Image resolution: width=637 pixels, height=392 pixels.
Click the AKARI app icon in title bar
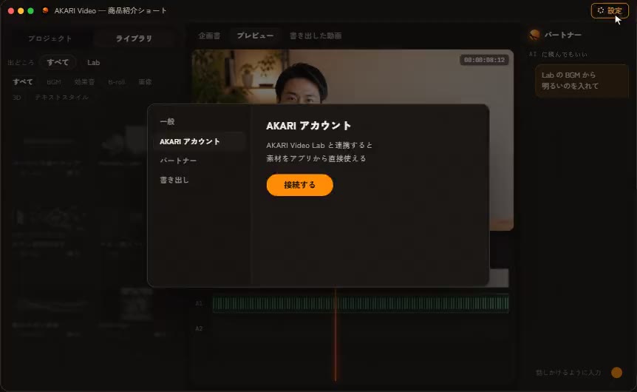pos(46,10)
